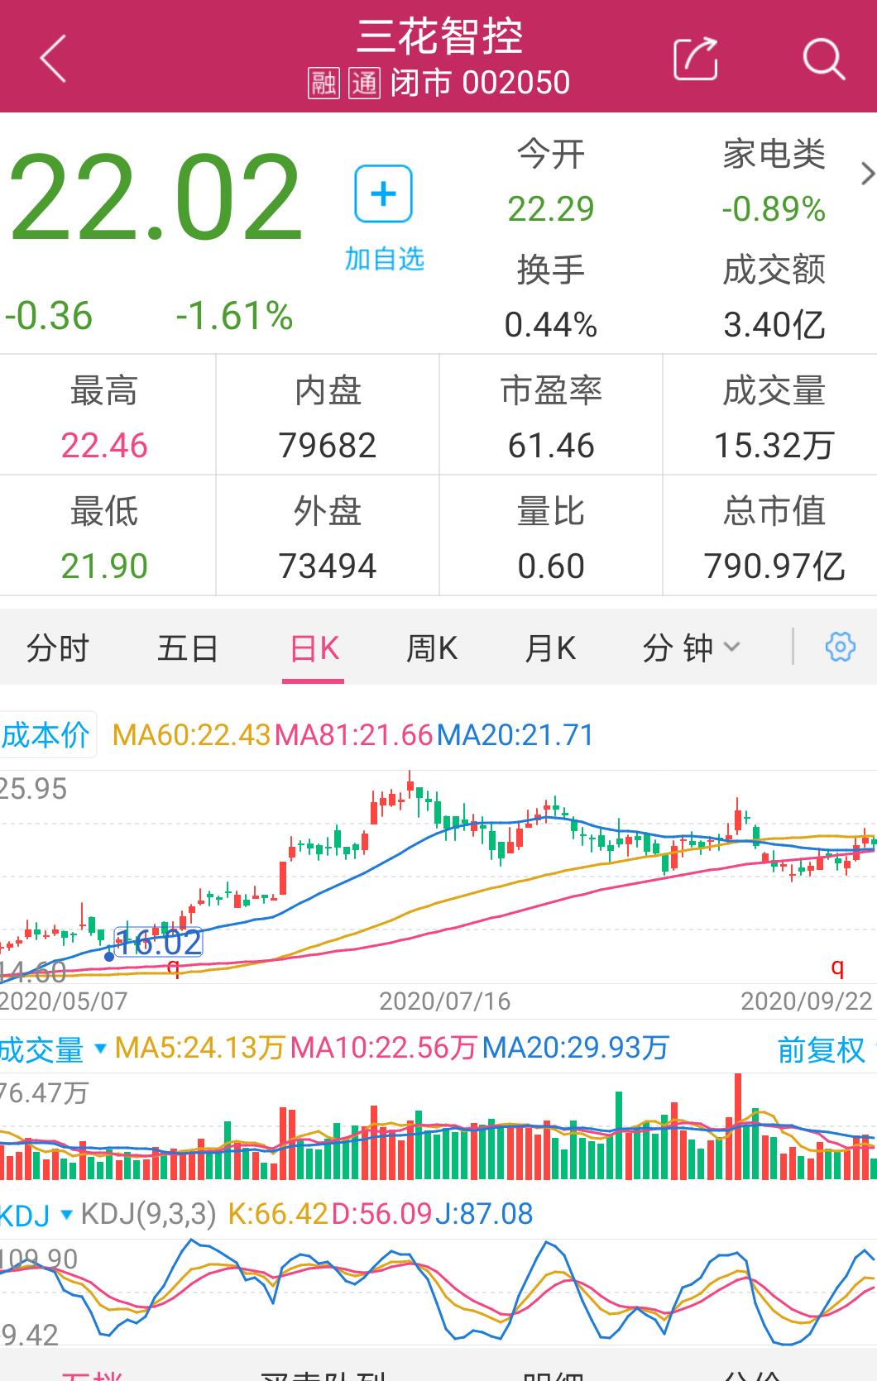Viewport: 877px width, 1381px height.
Task: Tap the current price 22.02
Action: 156,198
